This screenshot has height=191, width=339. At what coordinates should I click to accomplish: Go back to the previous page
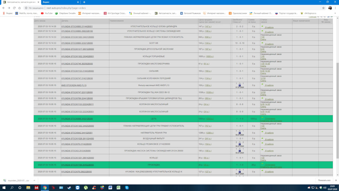[x=4, y=8]
